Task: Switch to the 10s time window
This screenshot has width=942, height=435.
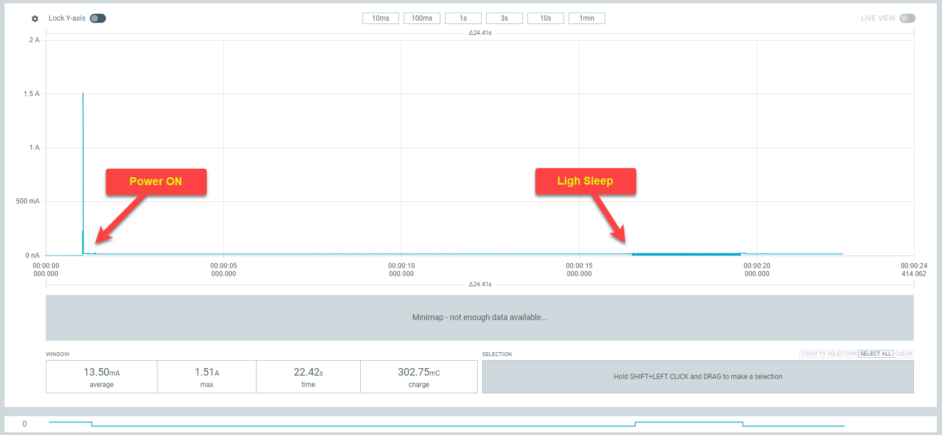Action: pos(545,18)
